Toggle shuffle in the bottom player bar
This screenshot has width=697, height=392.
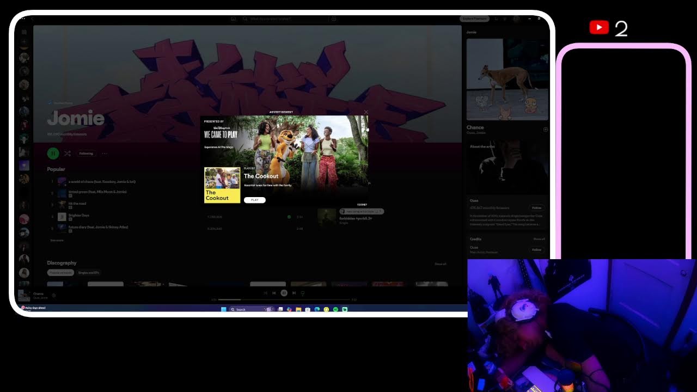(x=265, y=293)
